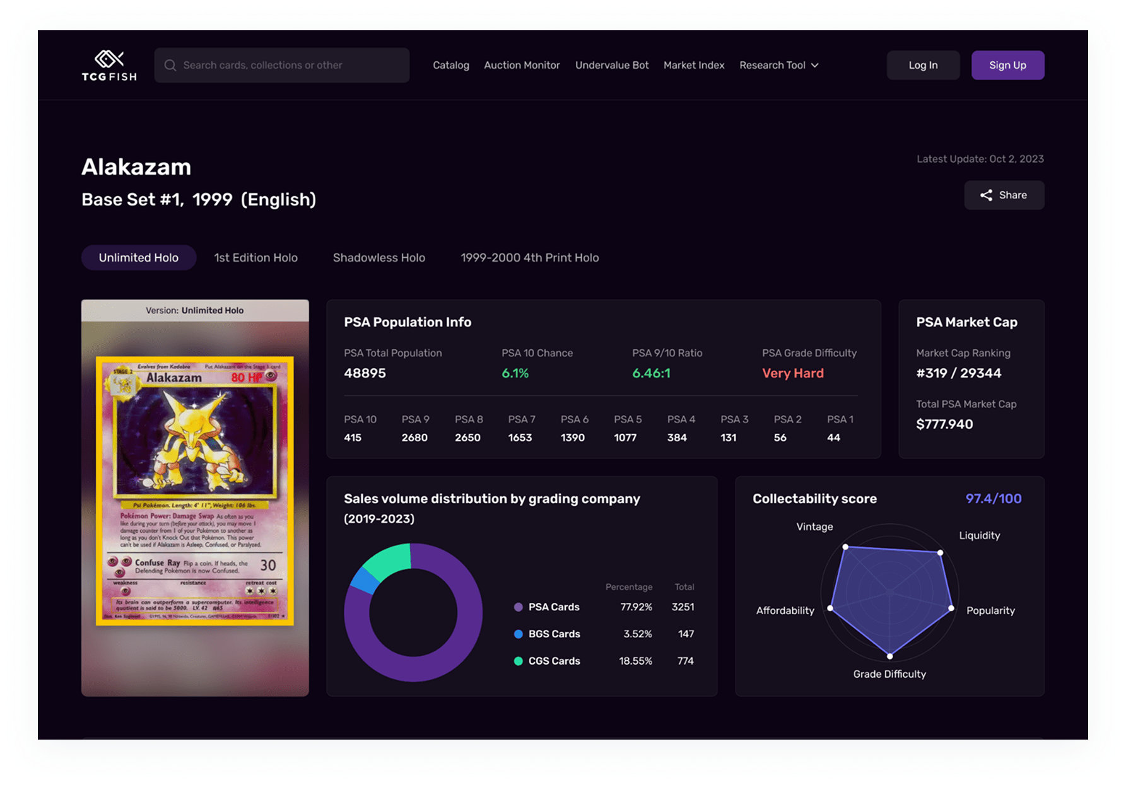Click PSA 5 count 1077
Screen dimensions: 1126x785
[x=625, y=438]
